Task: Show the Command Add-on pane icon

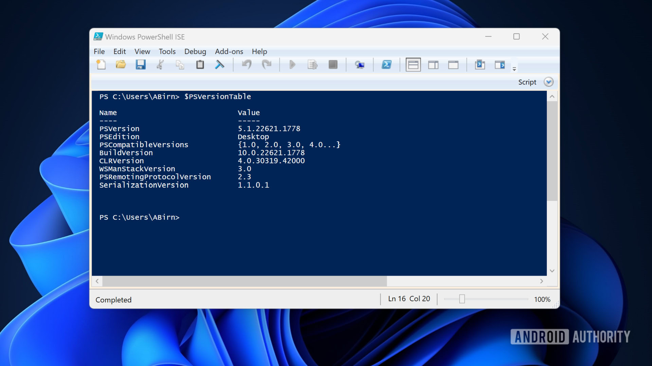Action: click(x=500, y=64)
